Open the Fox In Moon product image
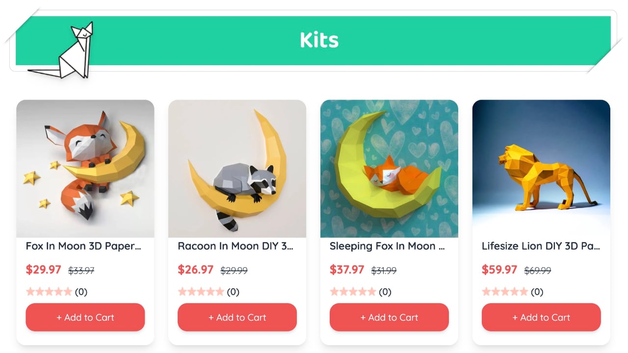This screenshot has width=628, height=353. (x=85, y=169)
